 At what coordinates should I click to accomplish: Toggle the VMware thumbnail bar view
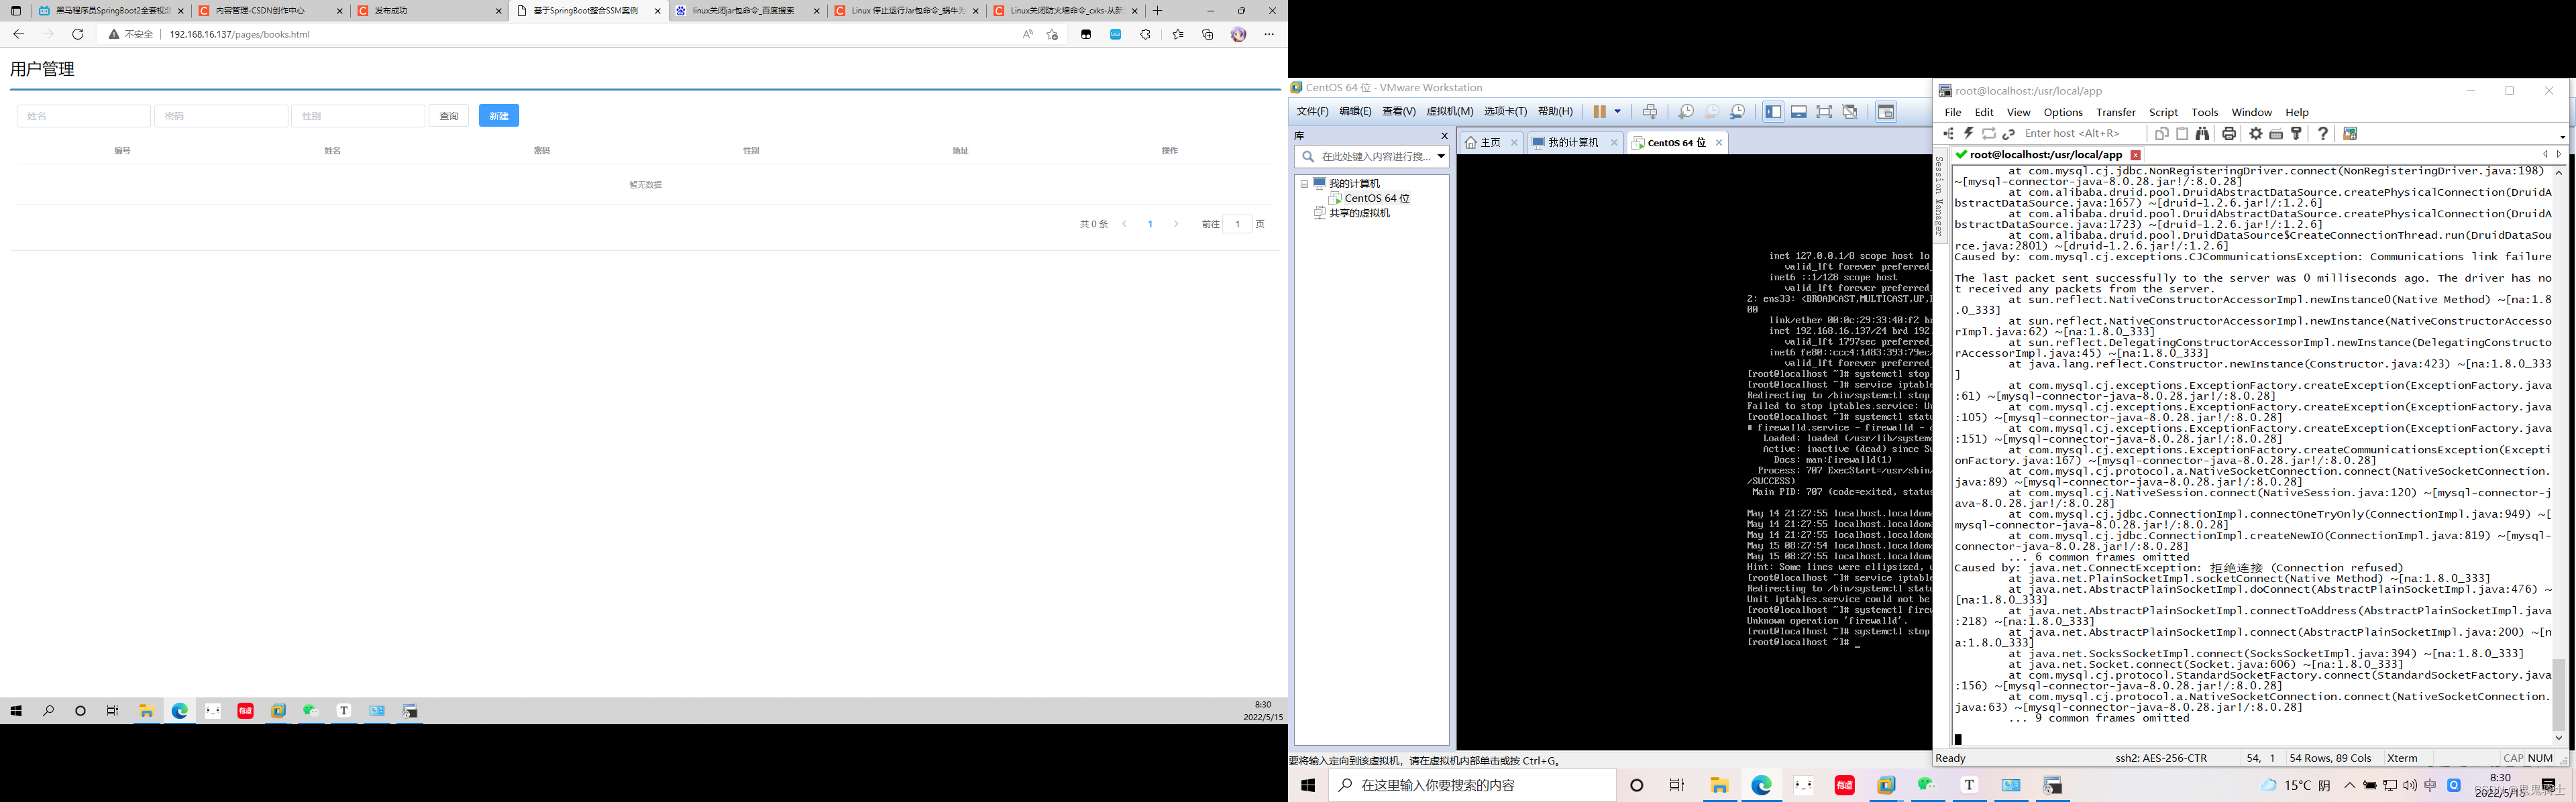[x=1798, y=112]
